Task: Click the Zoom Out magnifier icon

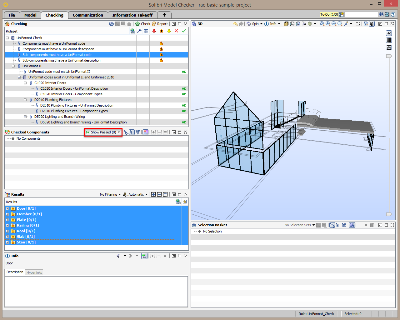Action: [334, 24]
